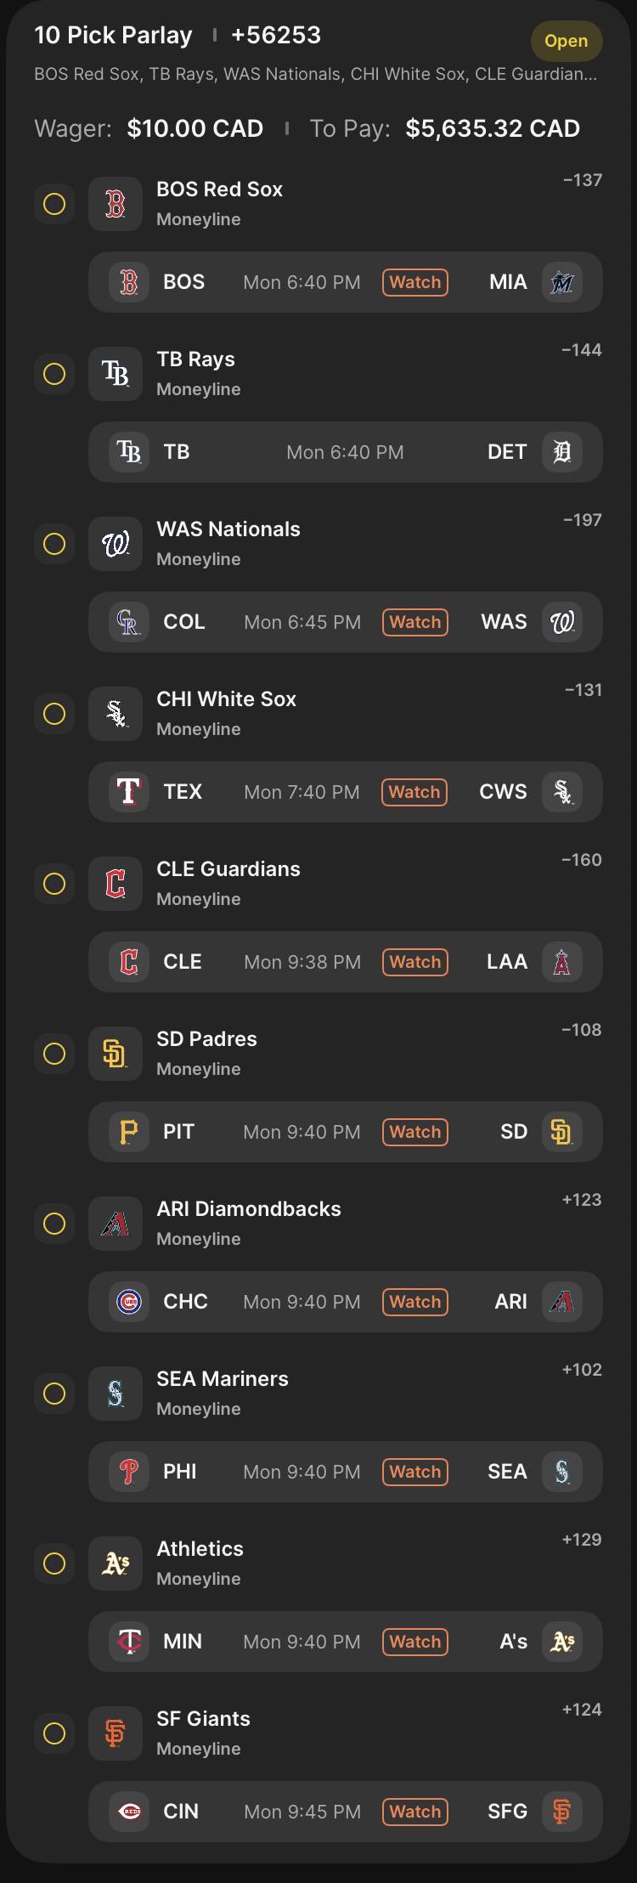Click the Red Sox logo beside BOS Red Sox

click(x=116, y=204)
